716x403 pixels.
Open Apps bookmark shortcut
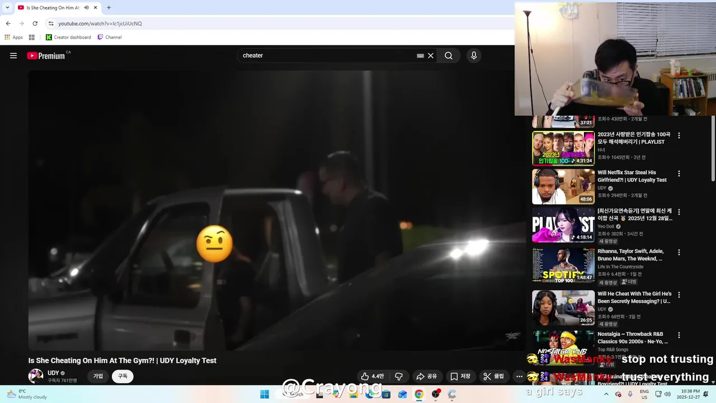(13, 37)
